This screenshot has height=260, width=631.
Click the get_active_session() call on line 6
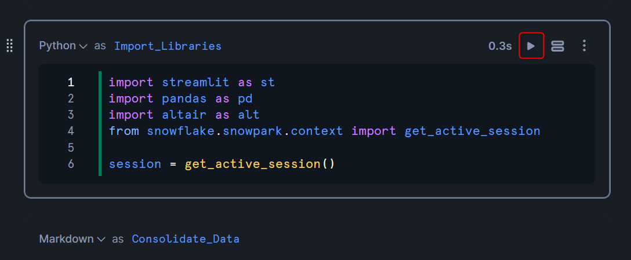pos(260,164)
